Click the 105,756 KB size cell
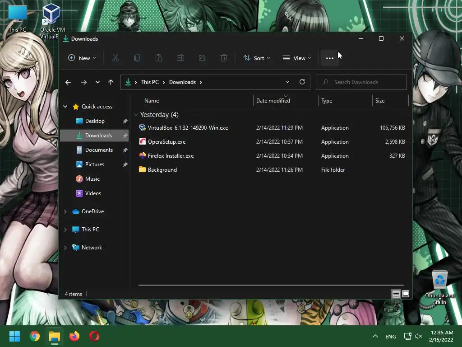 tap(392, 128)
